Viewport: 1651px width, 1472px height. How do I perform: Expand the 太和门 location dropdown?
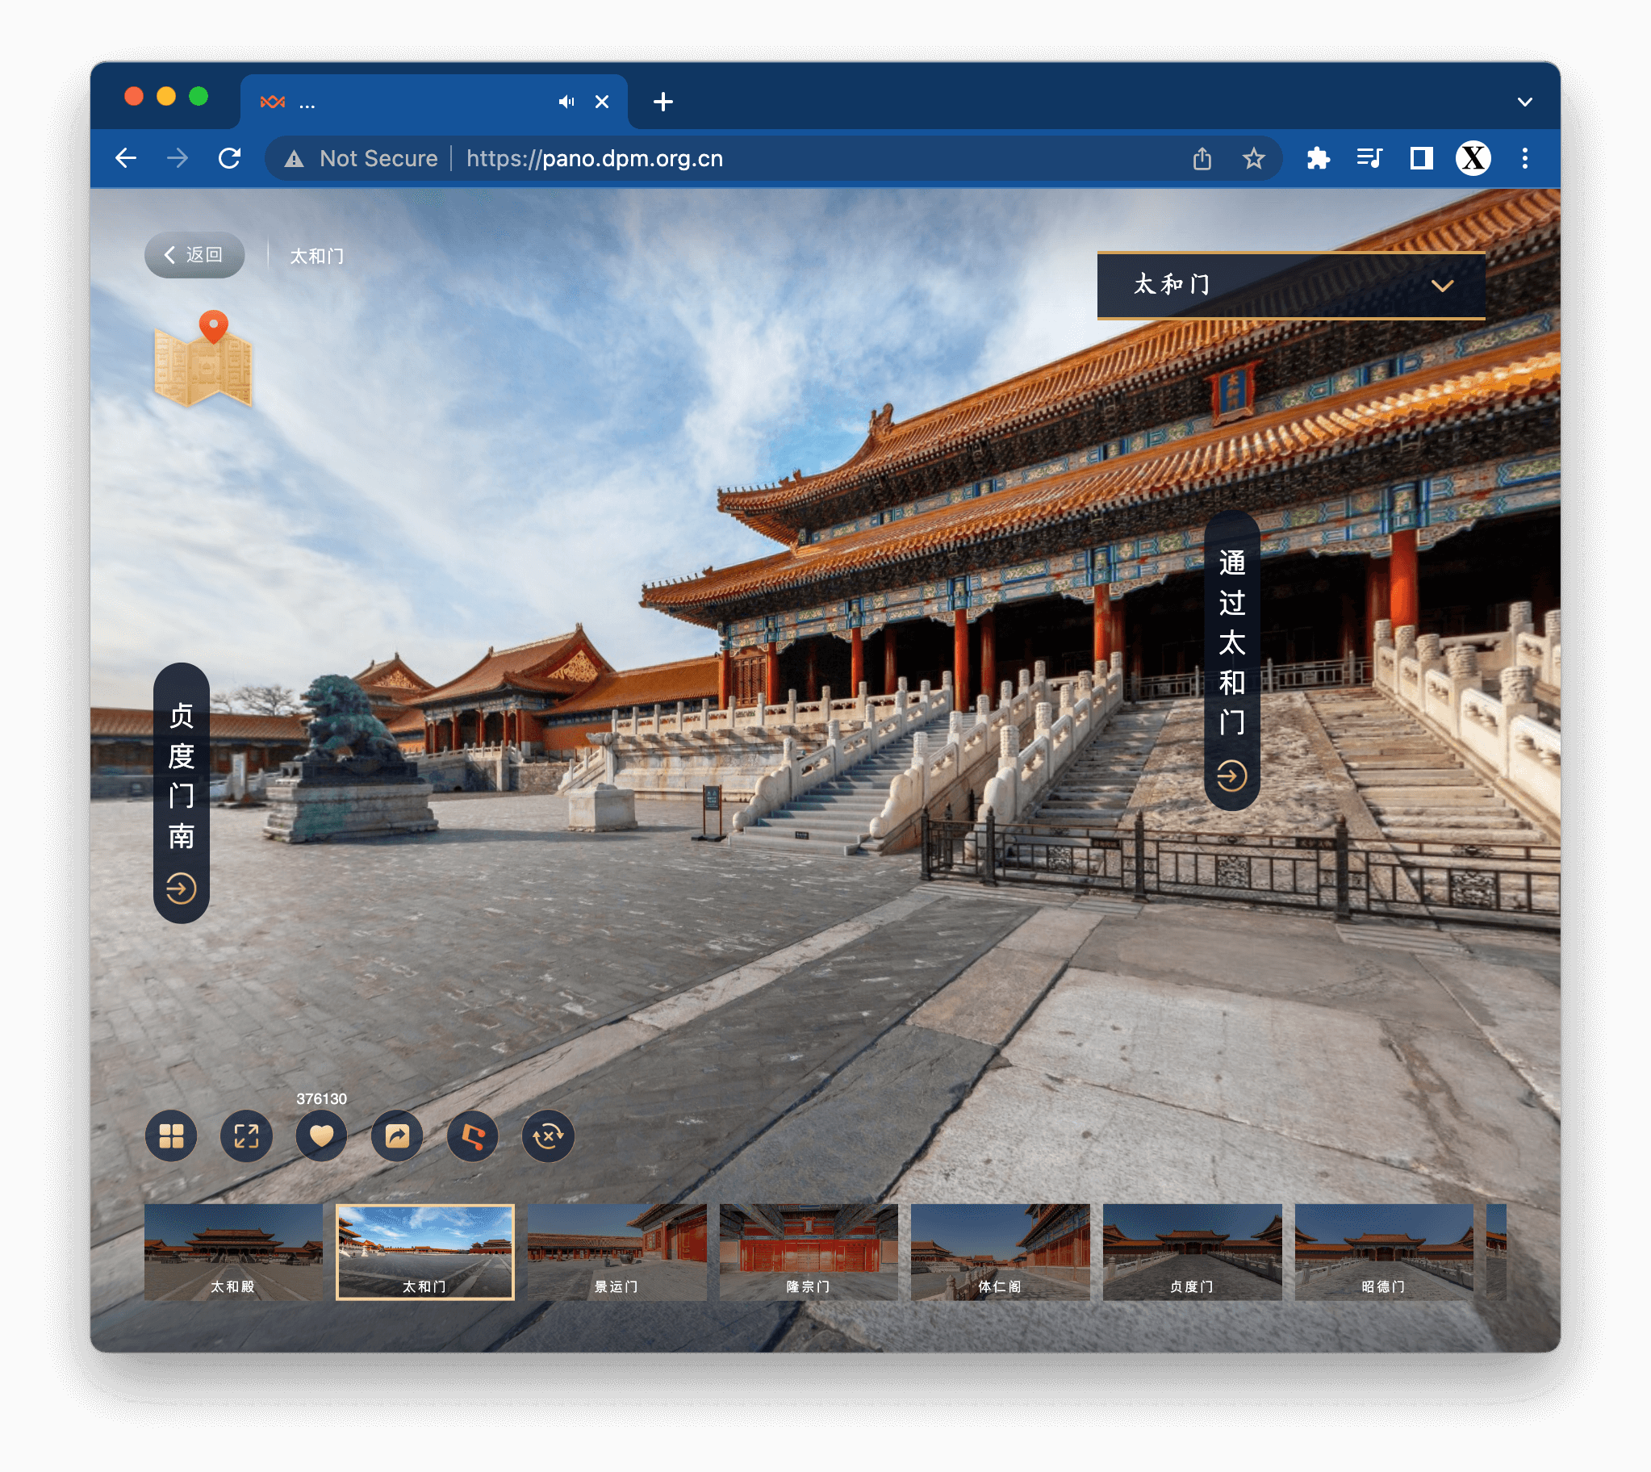point(1290,285)
